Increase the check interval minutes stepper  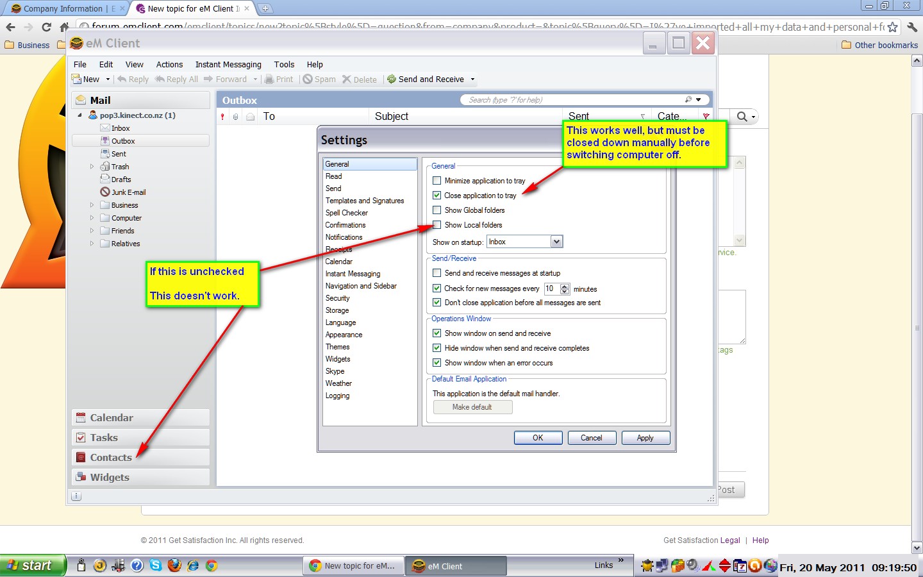(565, 286)
